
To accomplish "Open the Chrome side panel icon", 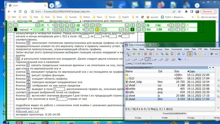I will pyautogui.click(x=192, y=12).
